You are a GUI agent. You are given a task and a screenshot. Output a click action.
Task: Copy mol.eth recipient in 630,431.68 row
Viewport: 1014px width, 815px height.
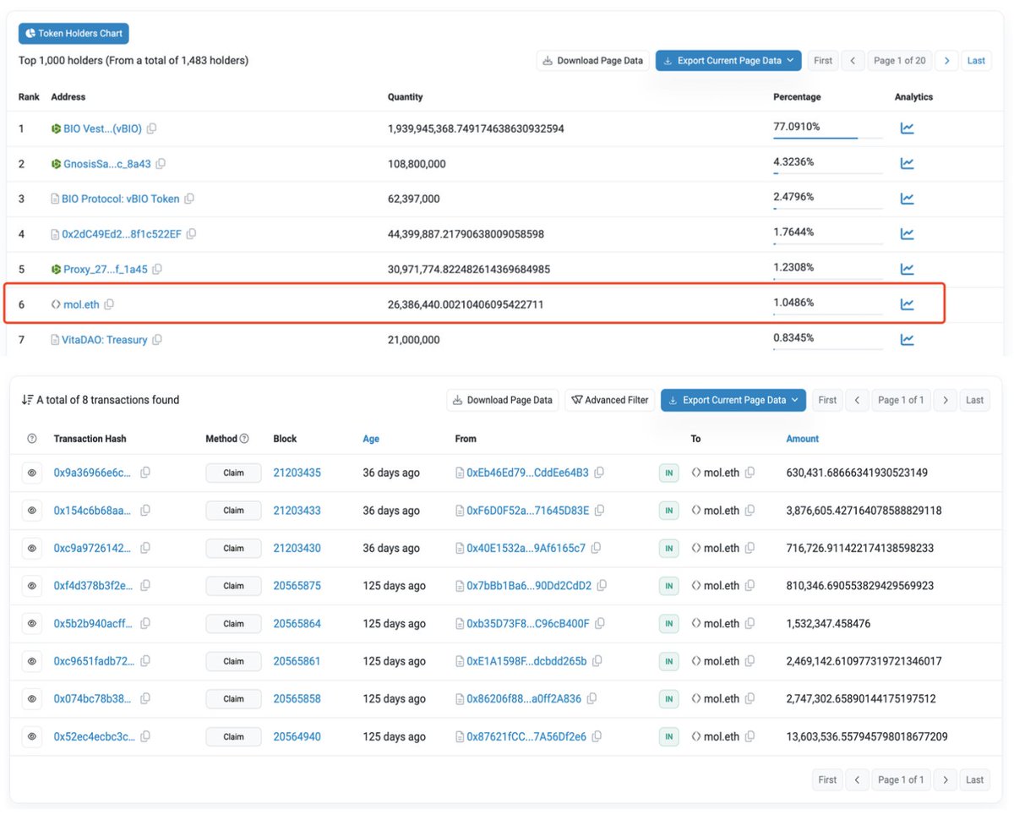[x=750, y=473]
